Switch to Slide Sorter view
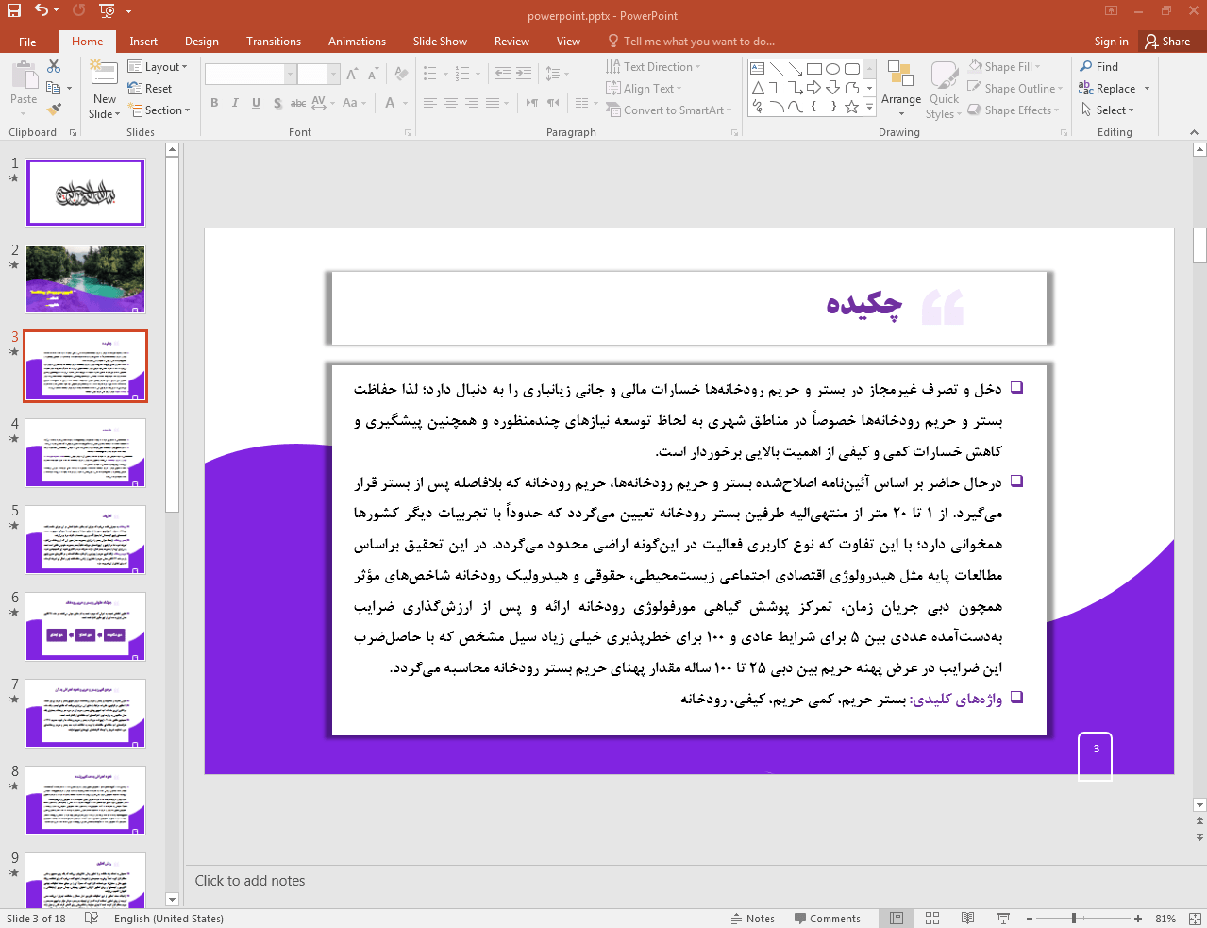The image size is (1207, 928). (x=932, y=919)
